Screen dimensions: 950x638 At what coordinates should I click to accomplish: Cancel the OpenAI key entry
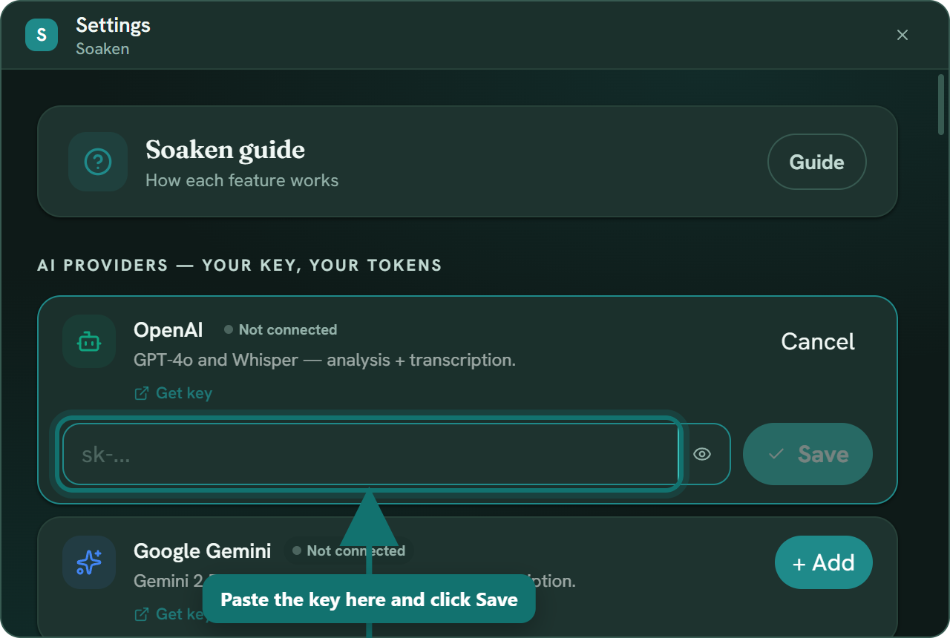click(x=818, y=341)
